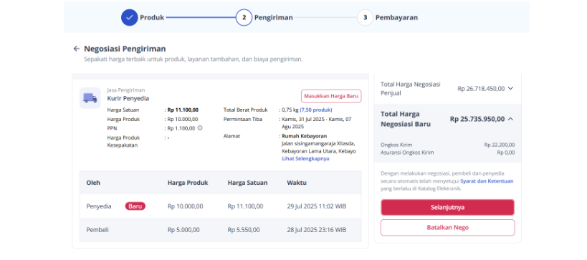Image resolution: width=587 pixels, height=260 pixels.
Task: Click the Batalkan Nego button
Action: point(448,228)
